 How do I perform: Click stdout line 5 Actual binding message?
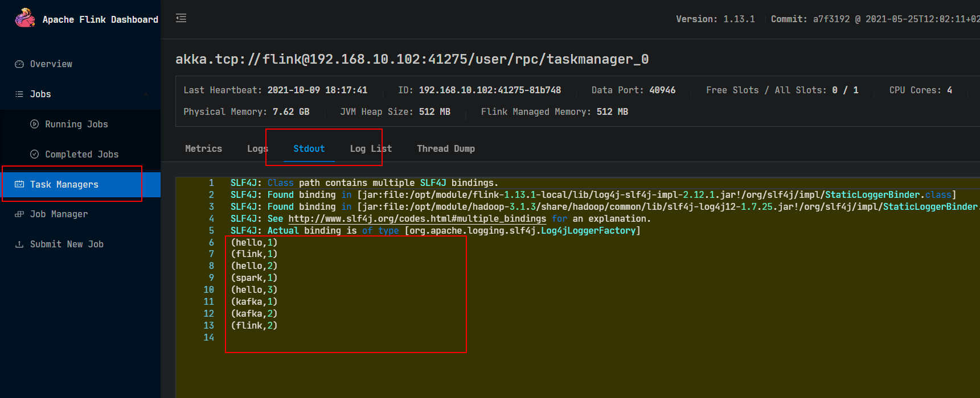tap(436, 231)
